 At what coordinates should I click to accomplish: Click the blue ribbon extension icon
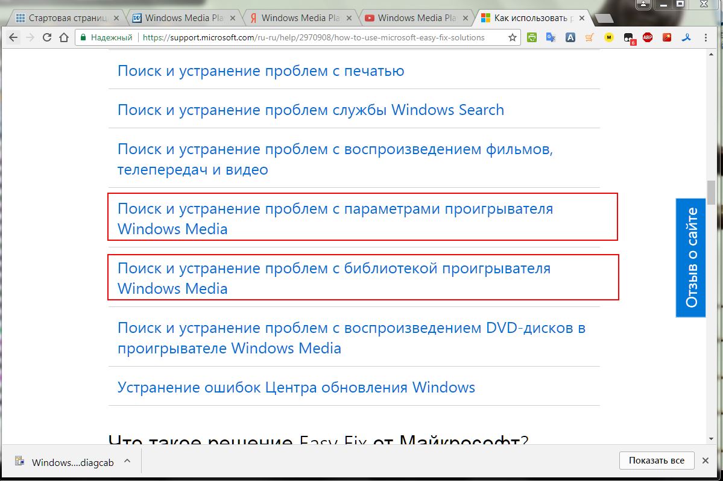point(686,38)
